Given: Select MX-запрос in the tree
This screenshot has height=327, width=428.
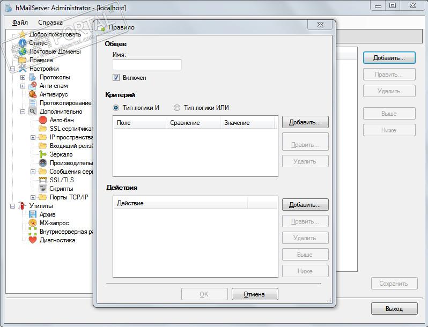Looking at the screenshot, I should [x=54, y=223].
